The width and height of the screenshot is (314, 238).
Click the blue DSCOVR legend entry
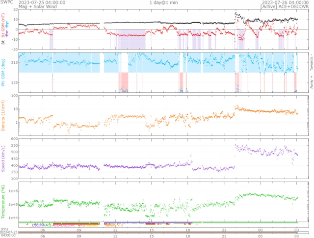coord(39,225)
